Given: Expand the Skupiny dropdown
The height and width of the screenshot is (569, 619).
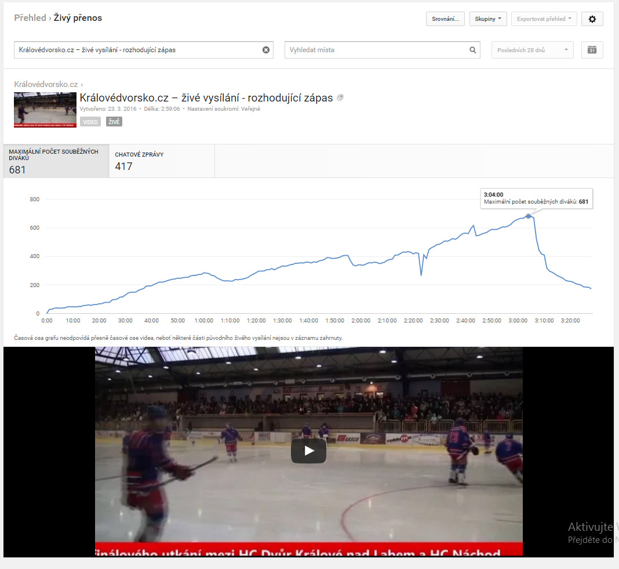Looking at the screenshot, I should tap(487, 19).
